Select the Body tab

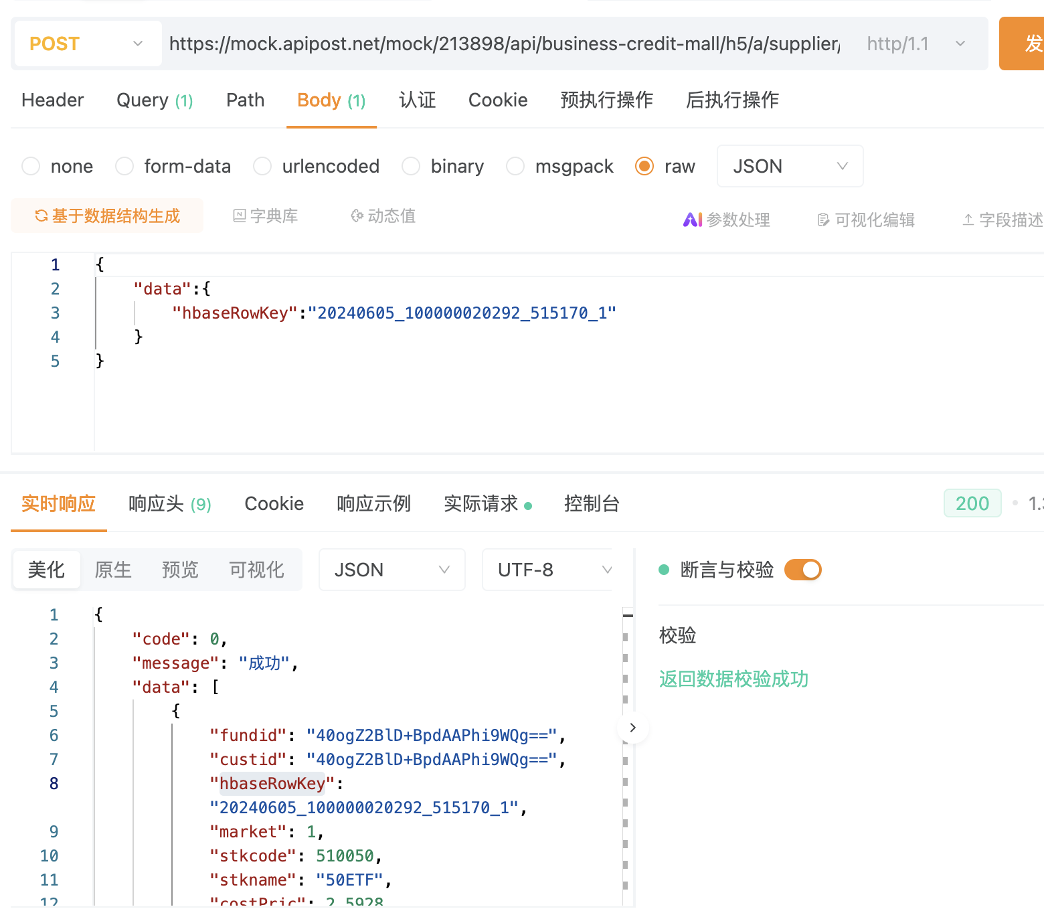tap(331, 100)
